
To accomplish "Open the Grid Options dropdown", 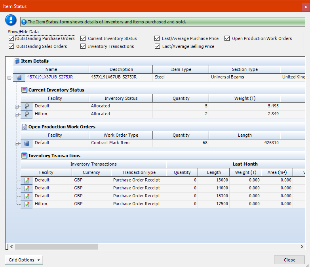I will 24,260.
